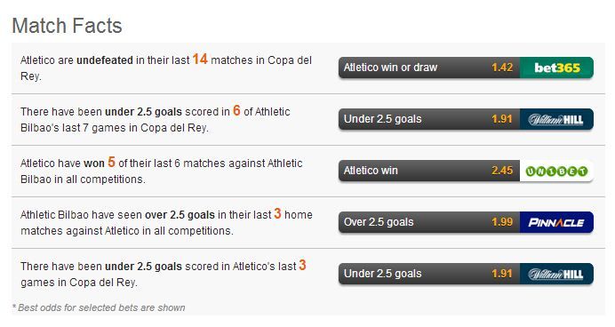Pick the Over 2.5 goals bet

[x=429, y=222]
